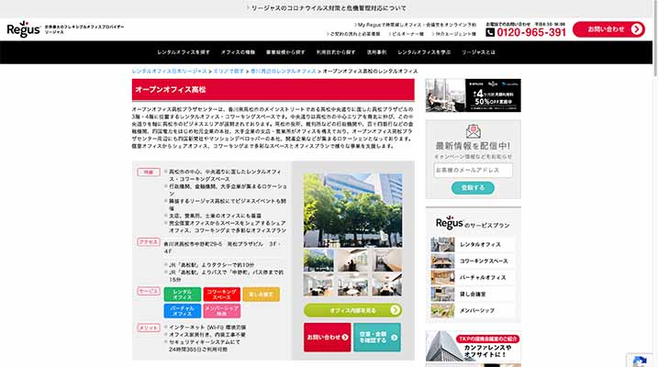
Task: Select the bottom-row middle lounge thumbnail
Action: 352,284
